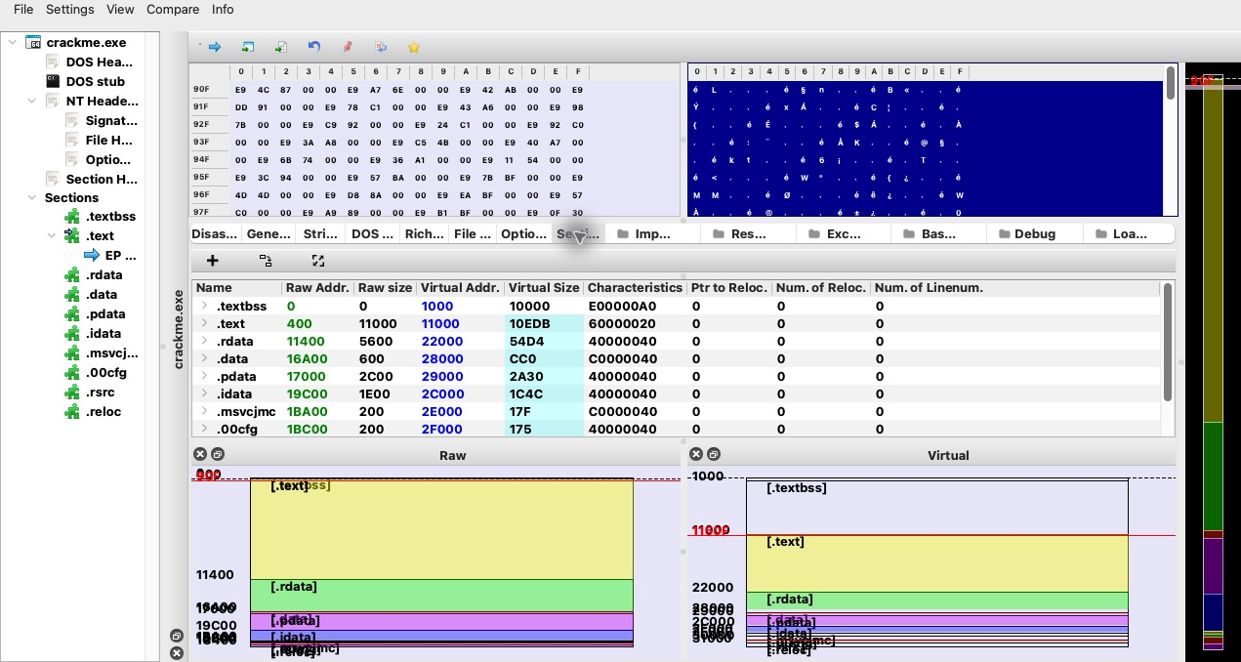Switch to the Stri... tab
Image resolution: width=1241 pixels, height=662 pixels.
coord(320,233)
